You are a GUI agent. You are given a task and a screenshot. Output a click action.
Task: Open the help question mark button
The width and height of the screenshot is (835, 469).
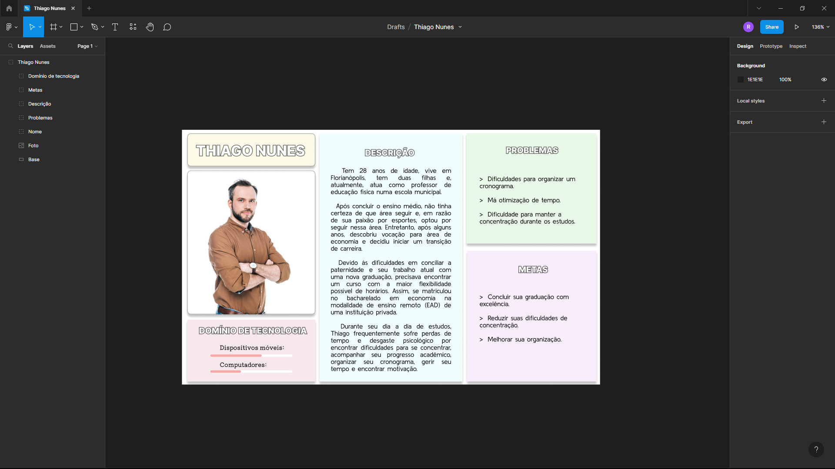pyautogui.click(x=816, y=449)
